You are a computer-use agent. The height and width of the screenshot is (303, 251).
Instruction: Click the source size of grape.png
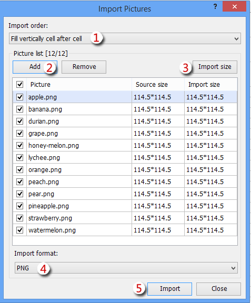pyautogui.click(x=153, y=133)
